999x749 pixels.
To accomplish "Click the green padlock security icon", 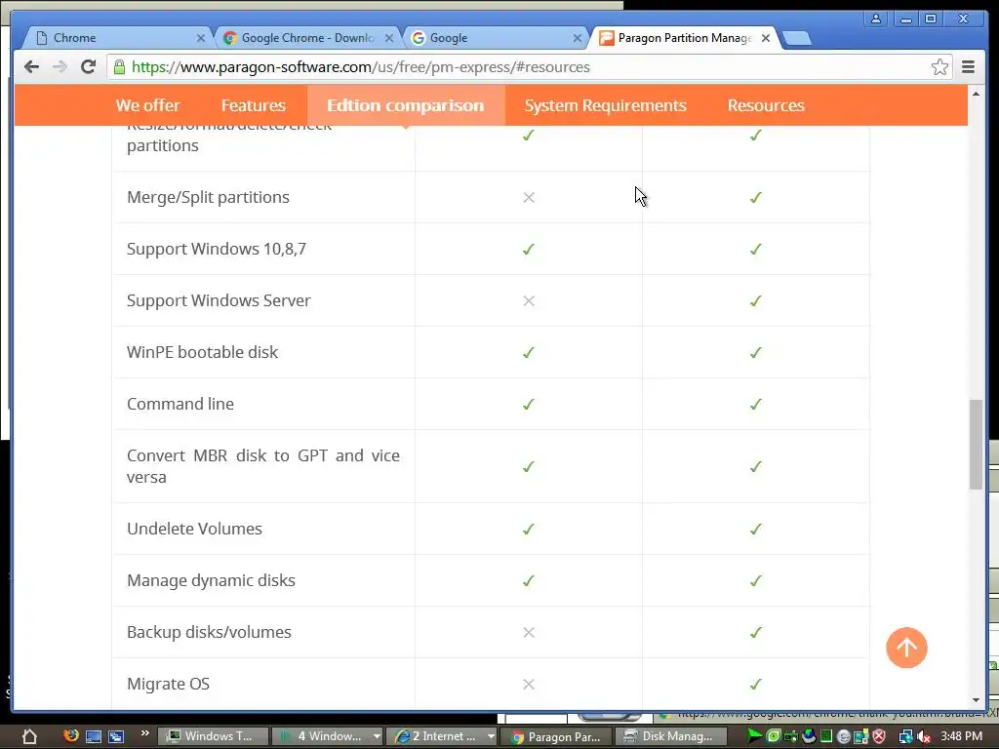I will click(x=119, y=67).
